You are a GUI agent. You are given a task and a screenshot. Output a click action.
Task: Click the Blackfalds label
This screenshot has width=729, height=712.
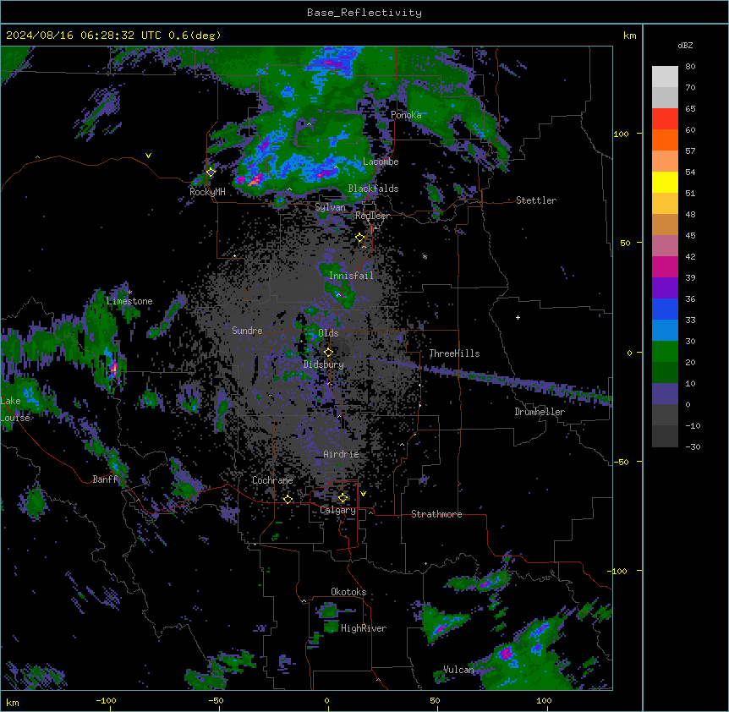point(373,189)
